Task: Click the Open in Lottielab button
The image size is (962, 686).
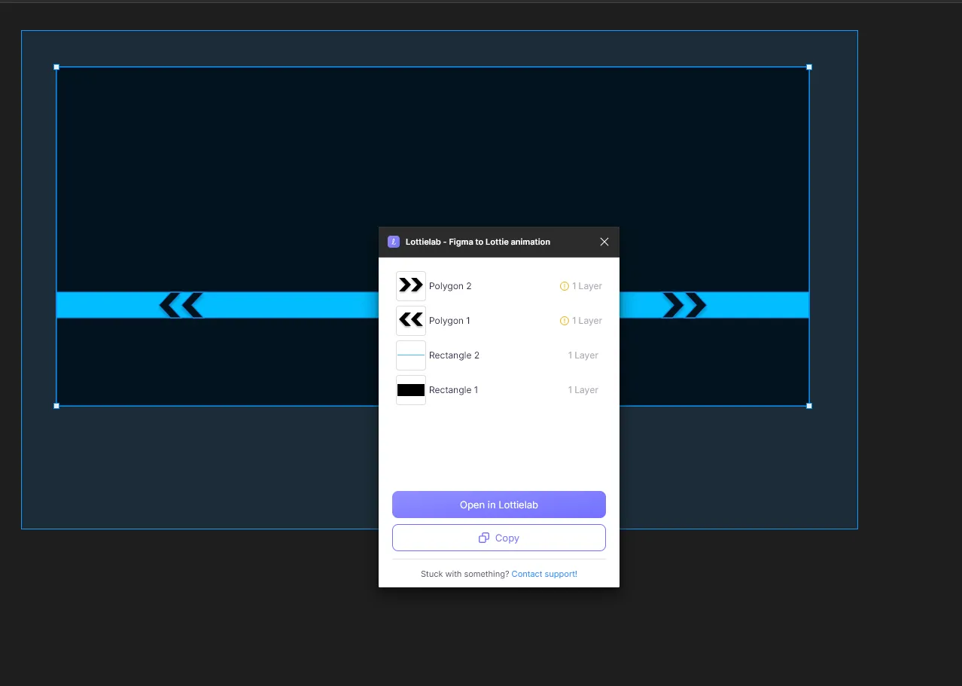Action: tap(498, 505)
